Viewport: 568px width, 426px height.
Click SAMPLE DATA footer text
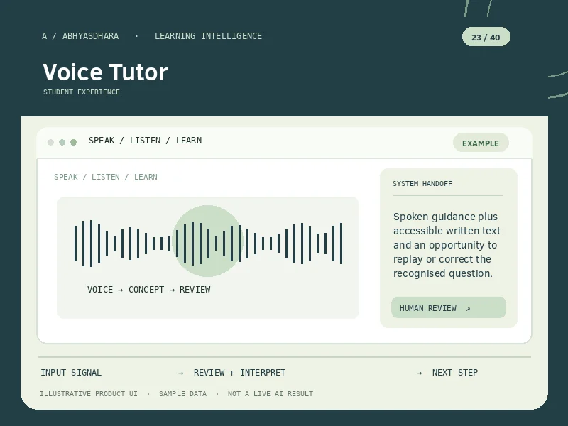(182, 394)
